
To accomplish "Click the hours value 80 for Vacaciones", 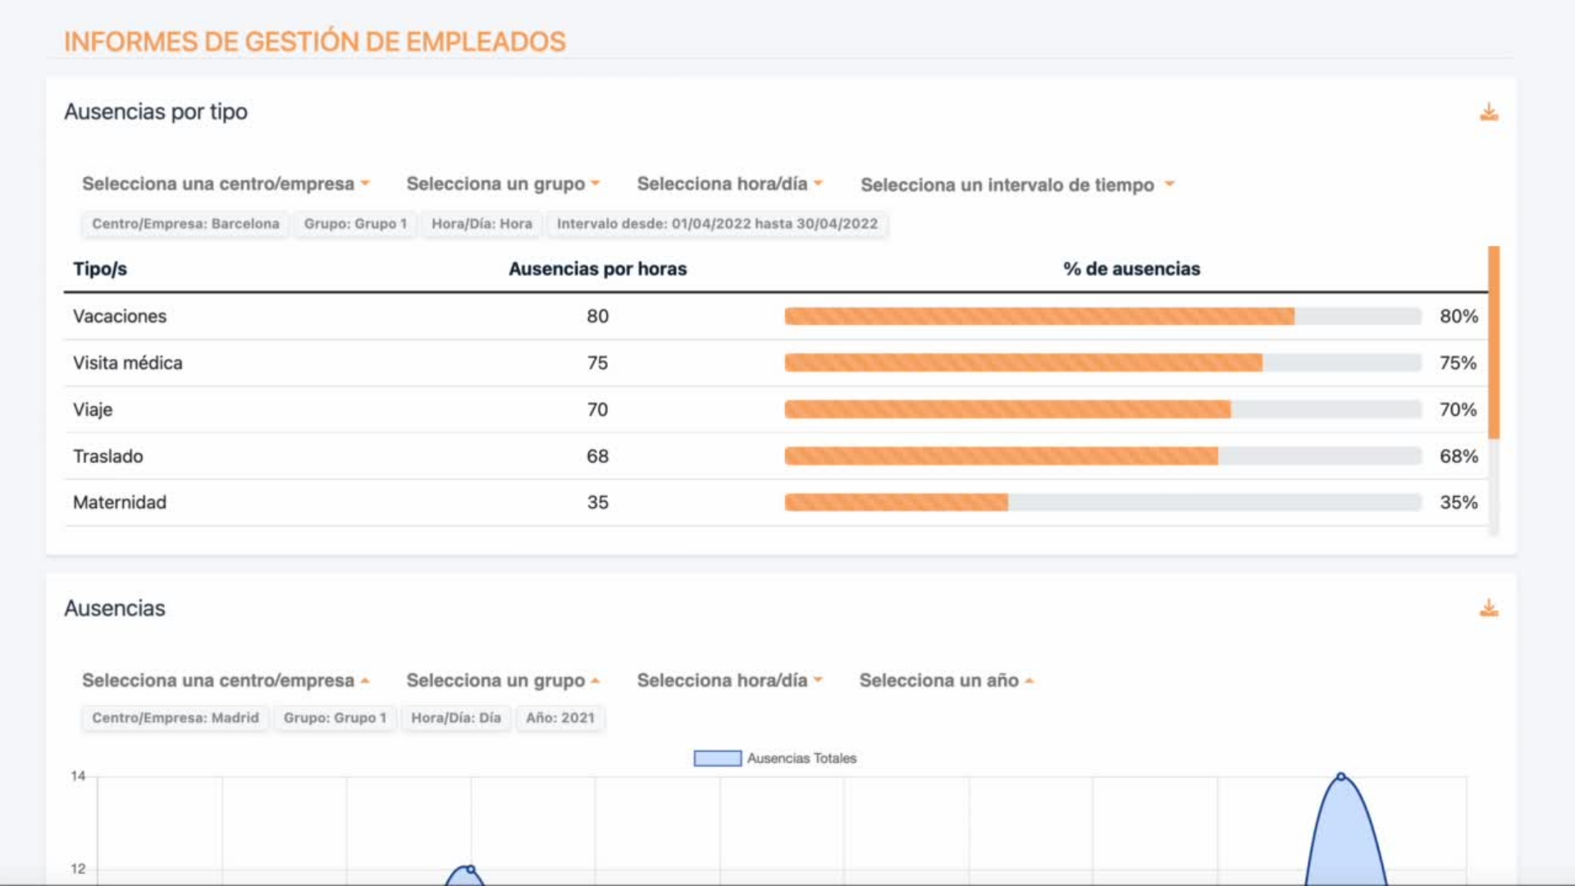I will click(597, 317).
